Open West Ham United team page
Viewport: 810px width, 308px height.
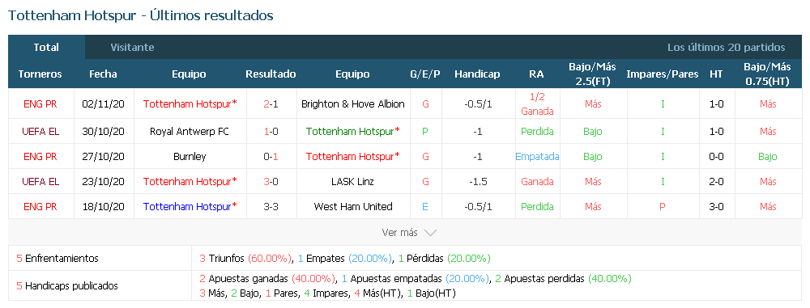353,207
